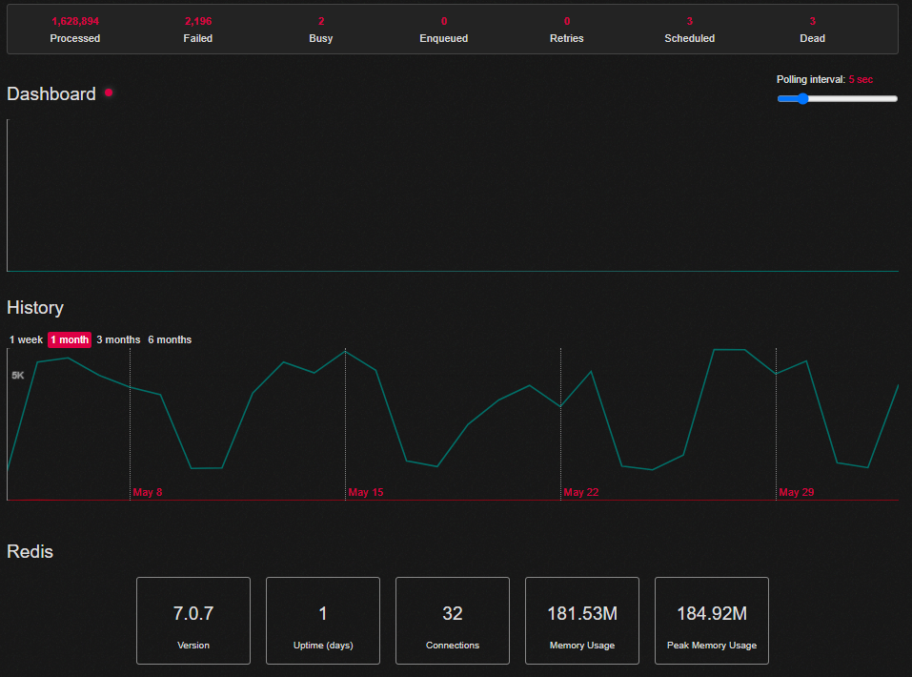Image resolution: width=912 pixels, height=677 pixels.
Task: Open the Processed jobs count link
Action: [x=75, y=30]
